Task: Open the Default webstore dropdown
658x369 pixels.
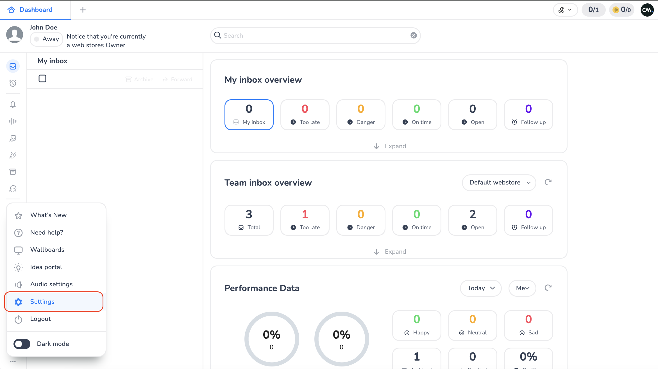Action: tap(499, 183)
